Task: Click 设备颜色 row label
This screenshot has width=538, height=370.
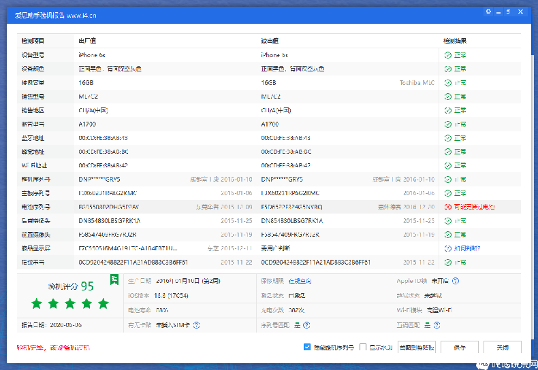Action: pos(33,69)
